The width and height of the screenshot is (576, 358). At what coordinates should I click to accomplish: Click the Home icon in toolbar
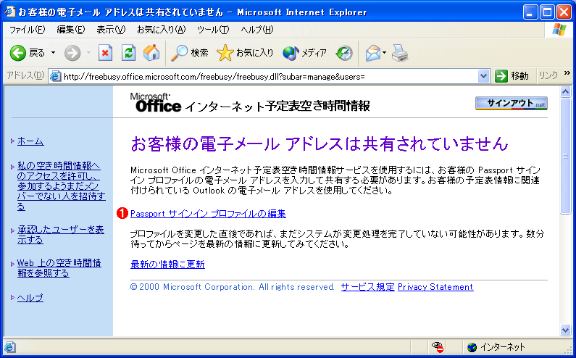[151, 53]
